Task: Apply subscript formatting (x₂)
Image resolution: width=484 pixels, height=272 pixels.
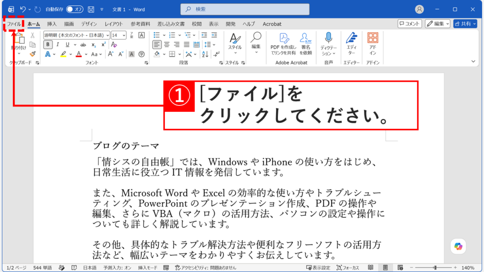Action: pyautogui.click(x=94, y=45)
